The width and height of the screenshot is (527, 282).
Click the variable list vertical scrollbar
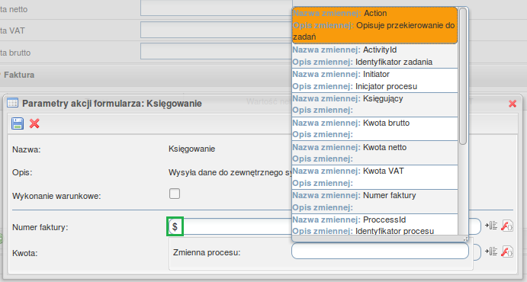463,76
